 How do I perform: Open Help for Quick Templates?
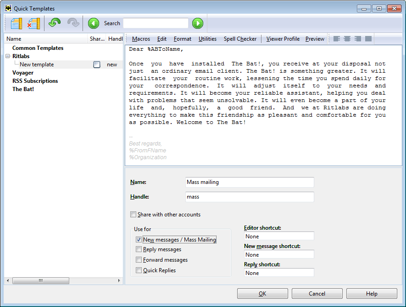tap(372, 294)
